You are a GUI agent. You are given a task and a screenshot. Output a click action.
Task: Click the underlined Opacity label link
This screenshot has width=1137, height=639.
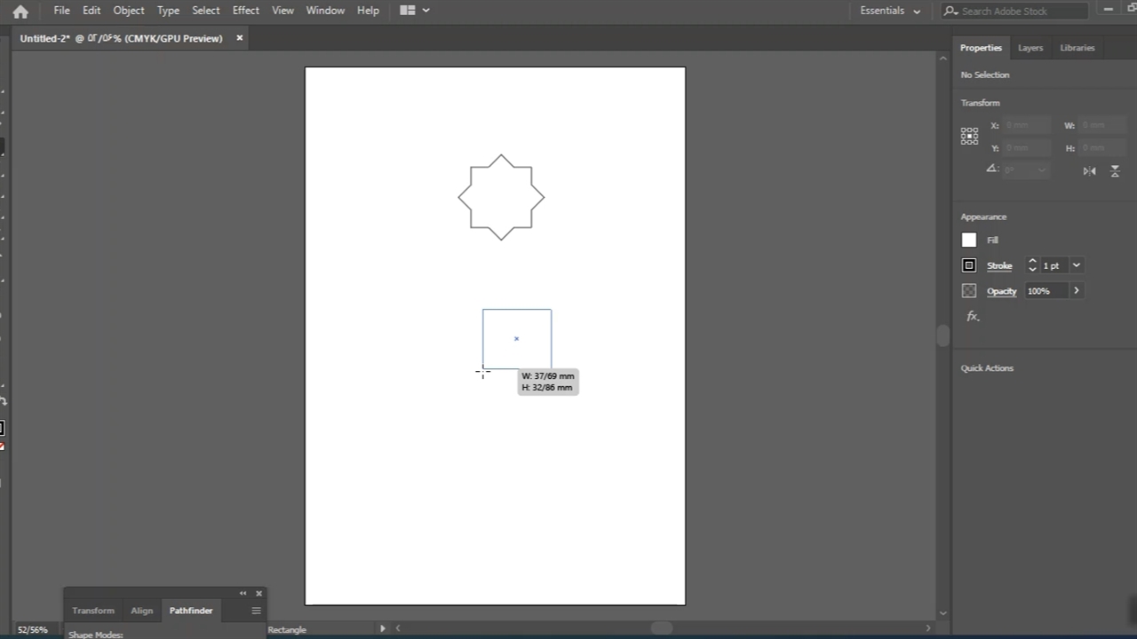coord(1001,291)
